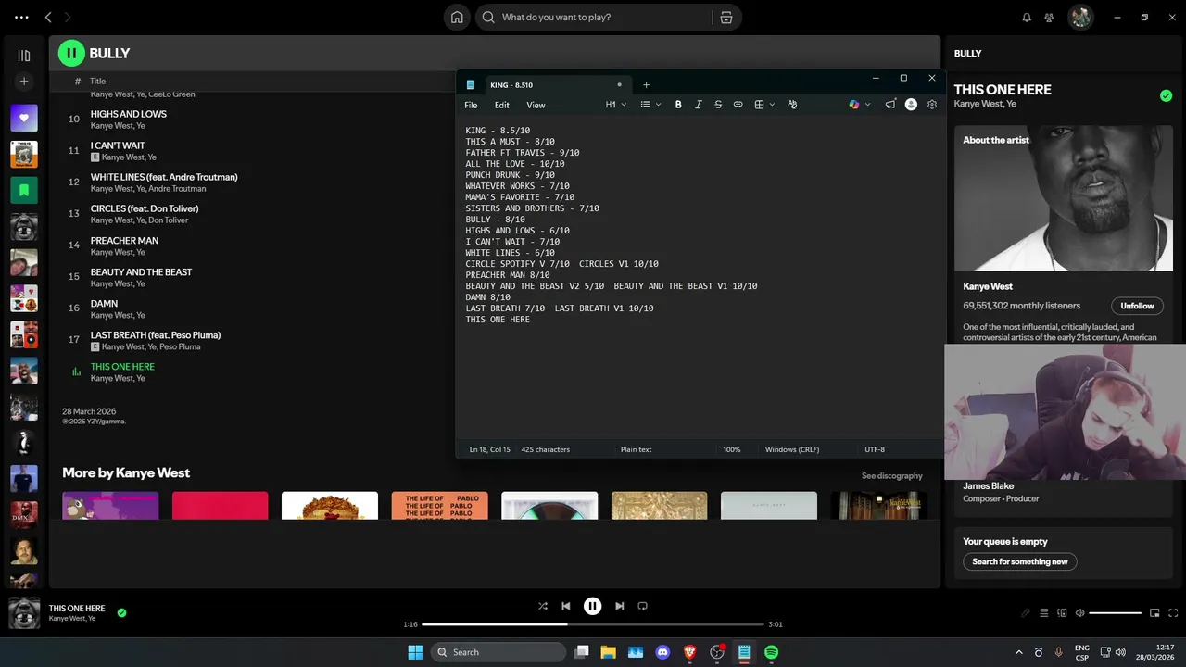Create a new playlist with the plus icon
Screen dimensions: 1186x667
click(x=24, y=82)
